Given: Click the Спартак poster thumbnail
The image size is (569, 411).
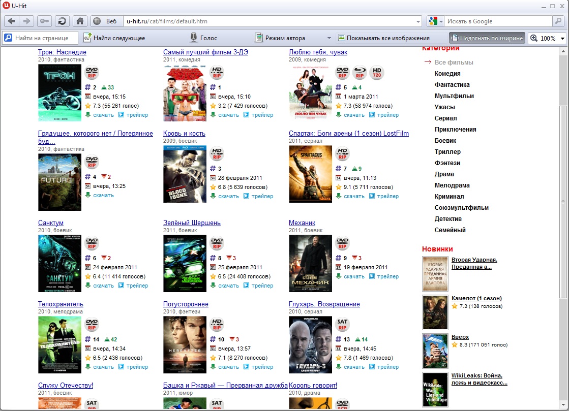Looking at the screenshot, I should (310, 174).
